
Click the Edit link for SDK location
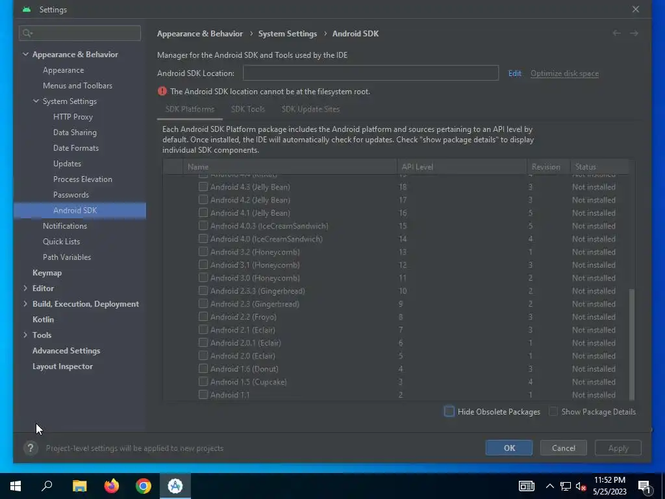click(x=514, y=73)
